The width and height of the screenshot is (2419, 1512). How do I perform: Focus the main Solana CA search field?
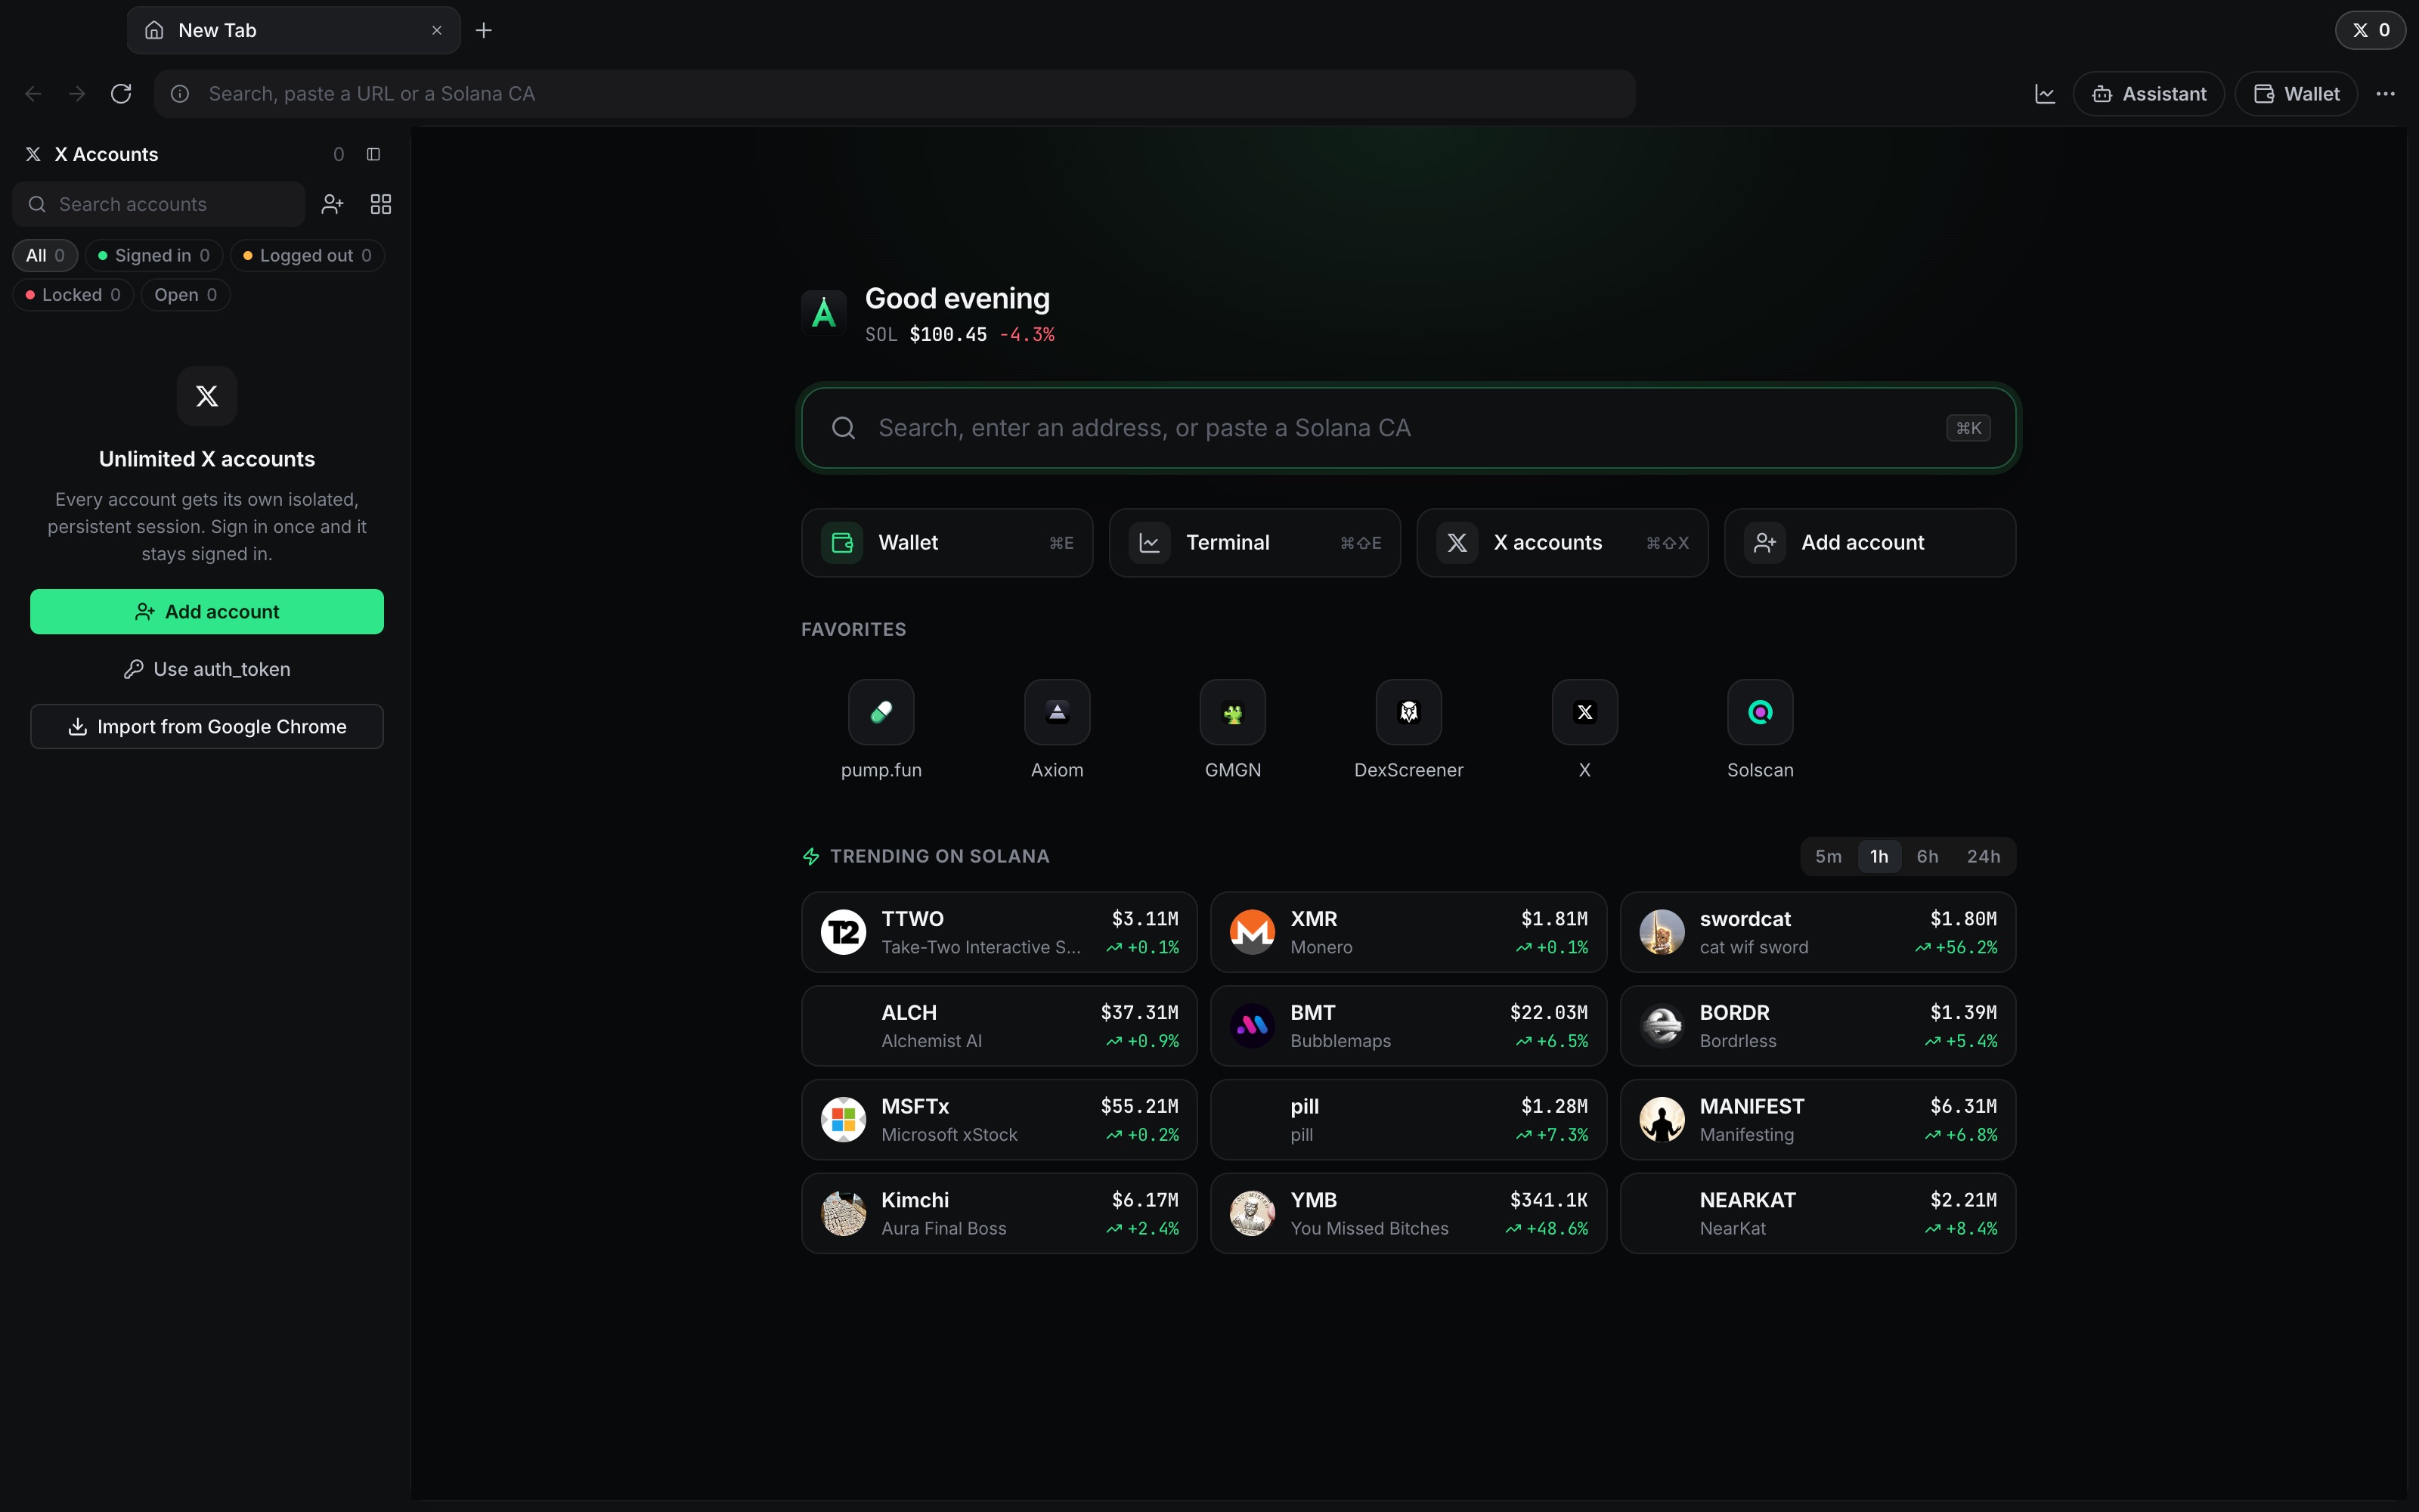pos(1408,428)
